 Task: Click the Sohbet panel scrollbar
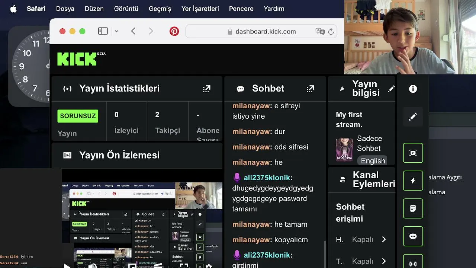325,254
